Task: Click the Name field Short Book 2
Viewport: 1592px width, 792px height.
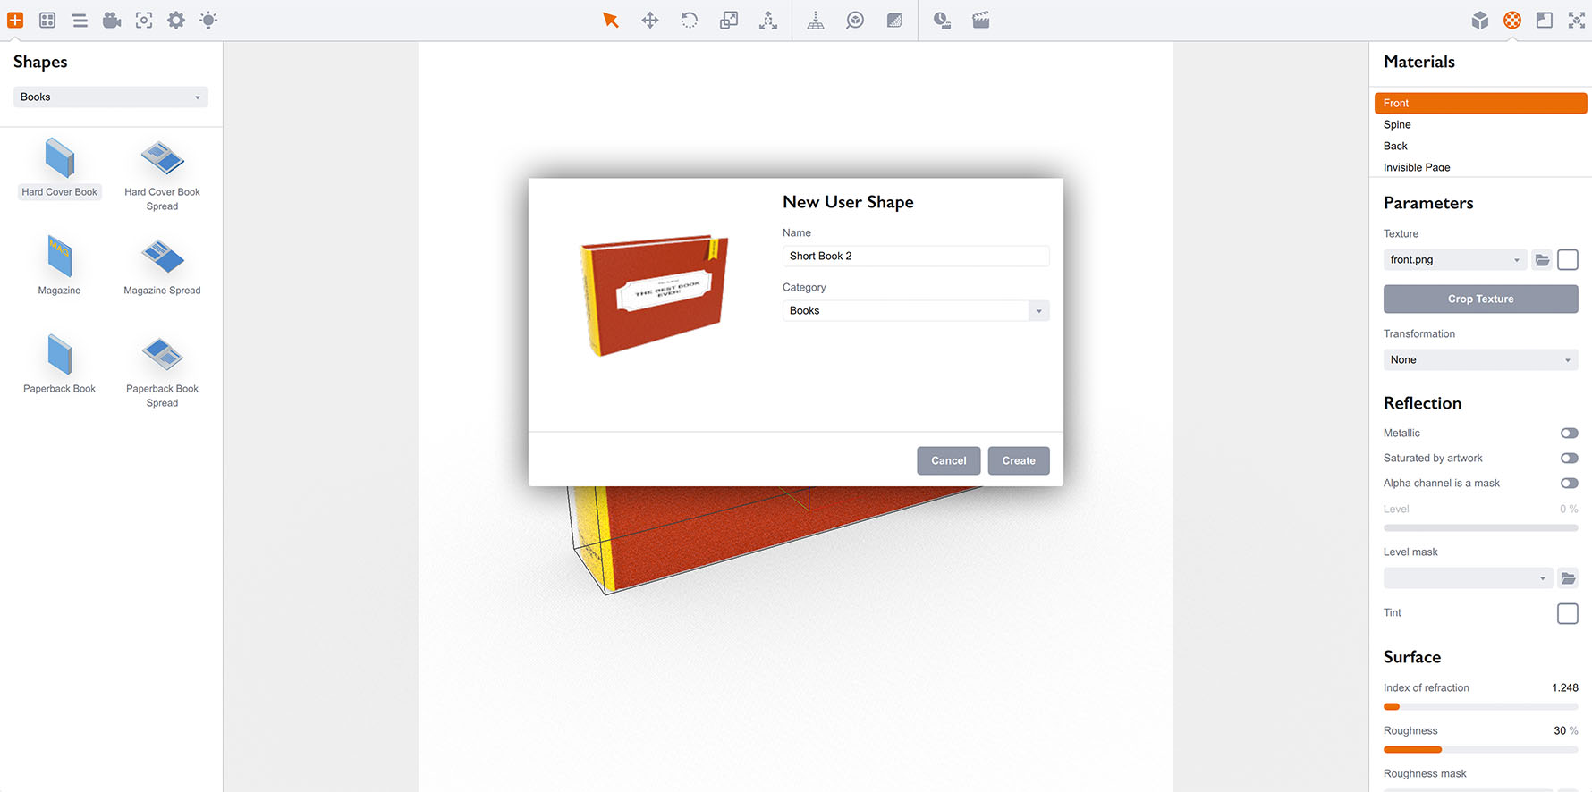Action: click(x=916, y=257)
